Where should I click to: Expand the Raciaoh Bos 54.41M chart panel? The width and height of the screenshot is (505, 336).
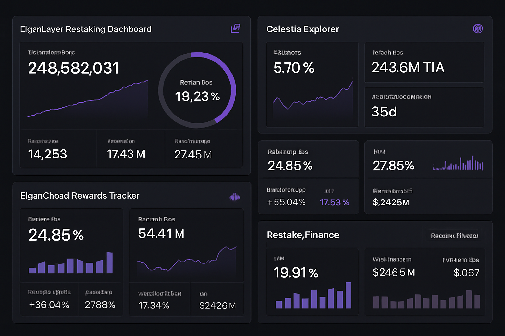[x=186, y=246]
